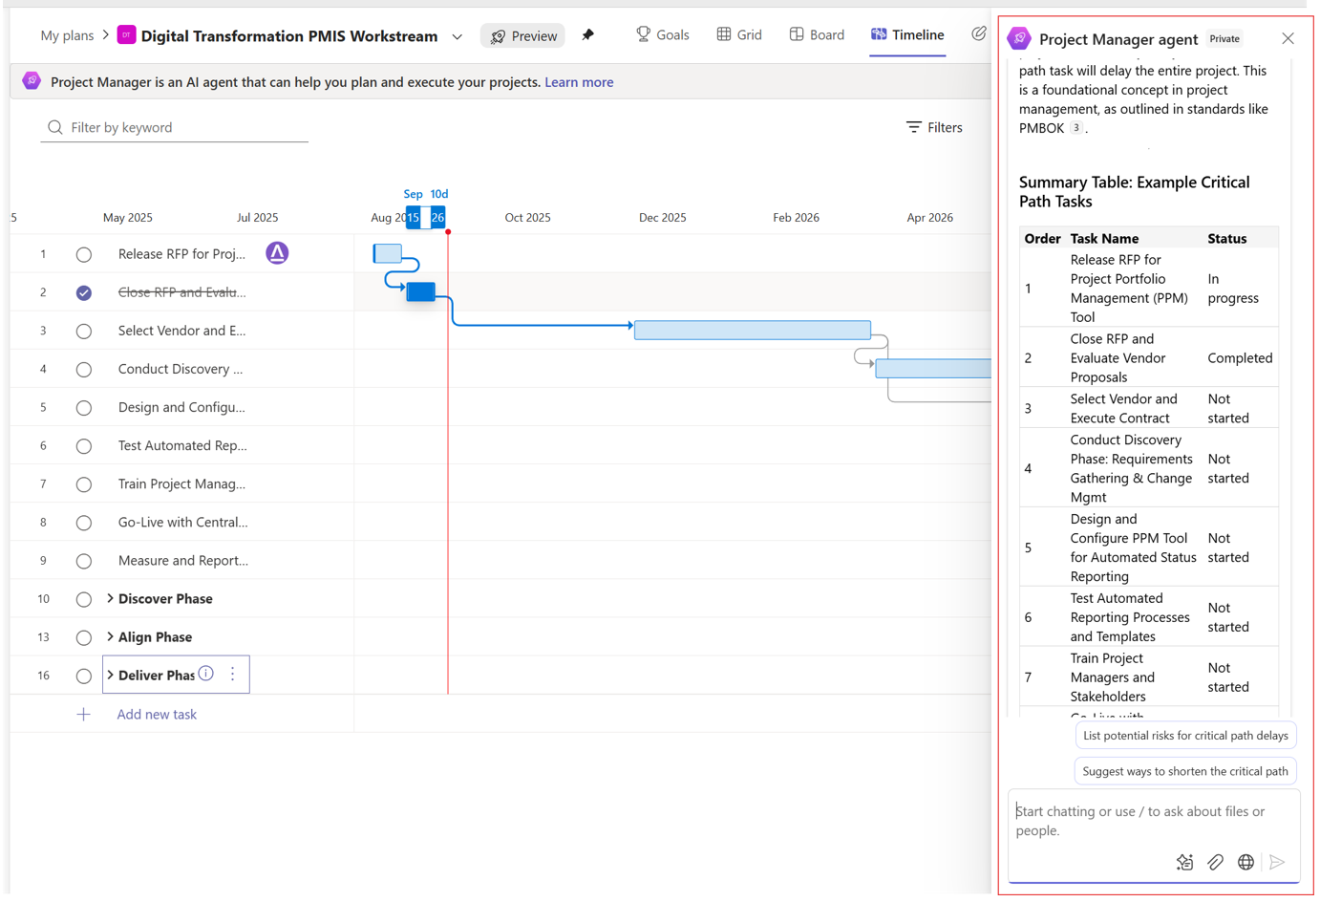Expand the Discover Phase group
This screenshot has width=1320, height=902.
point(110,598)
